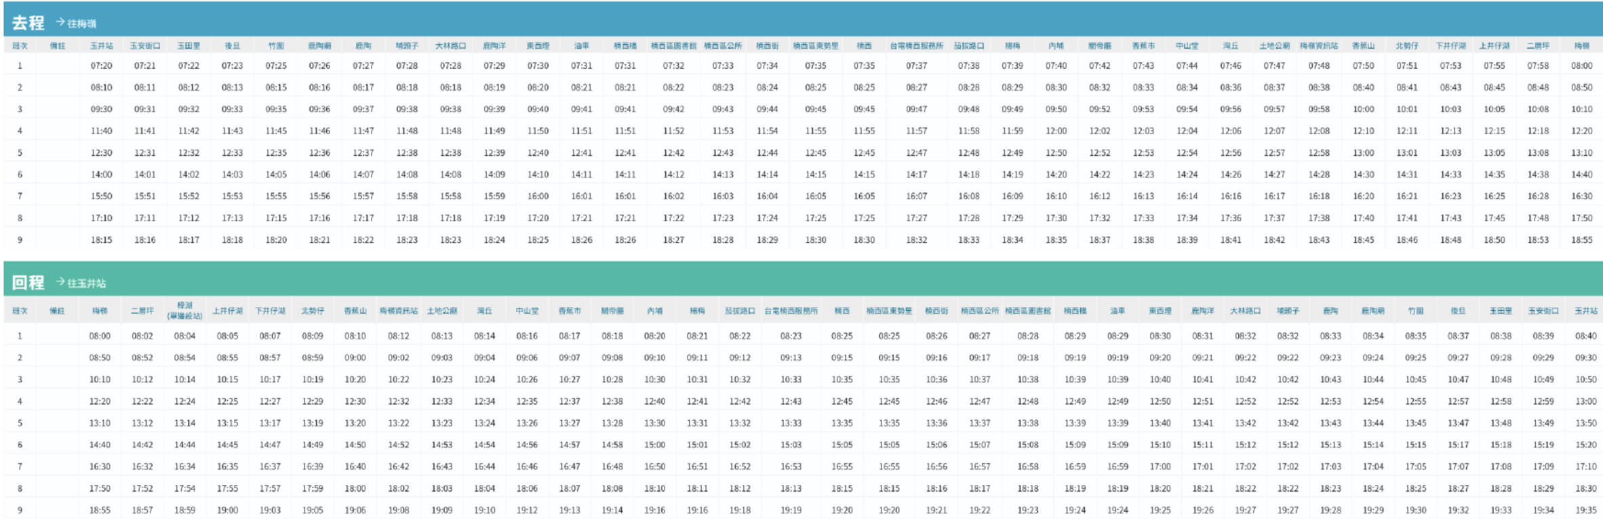Select 玉井站 column header in 去程 table

pyautogui.click(x=101, y=46)
